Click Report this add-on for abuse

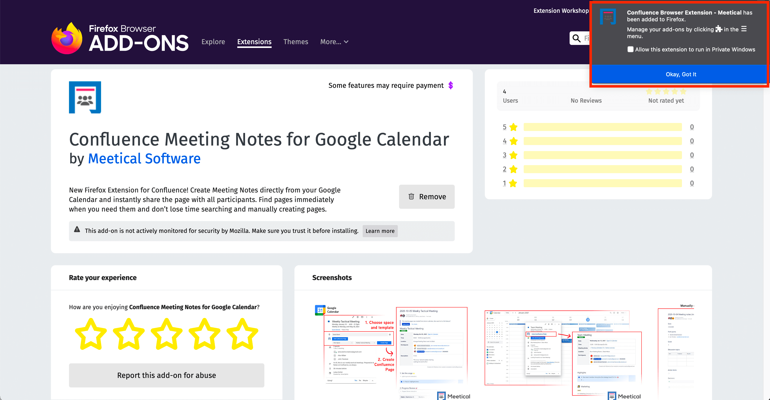click(167, 375)
